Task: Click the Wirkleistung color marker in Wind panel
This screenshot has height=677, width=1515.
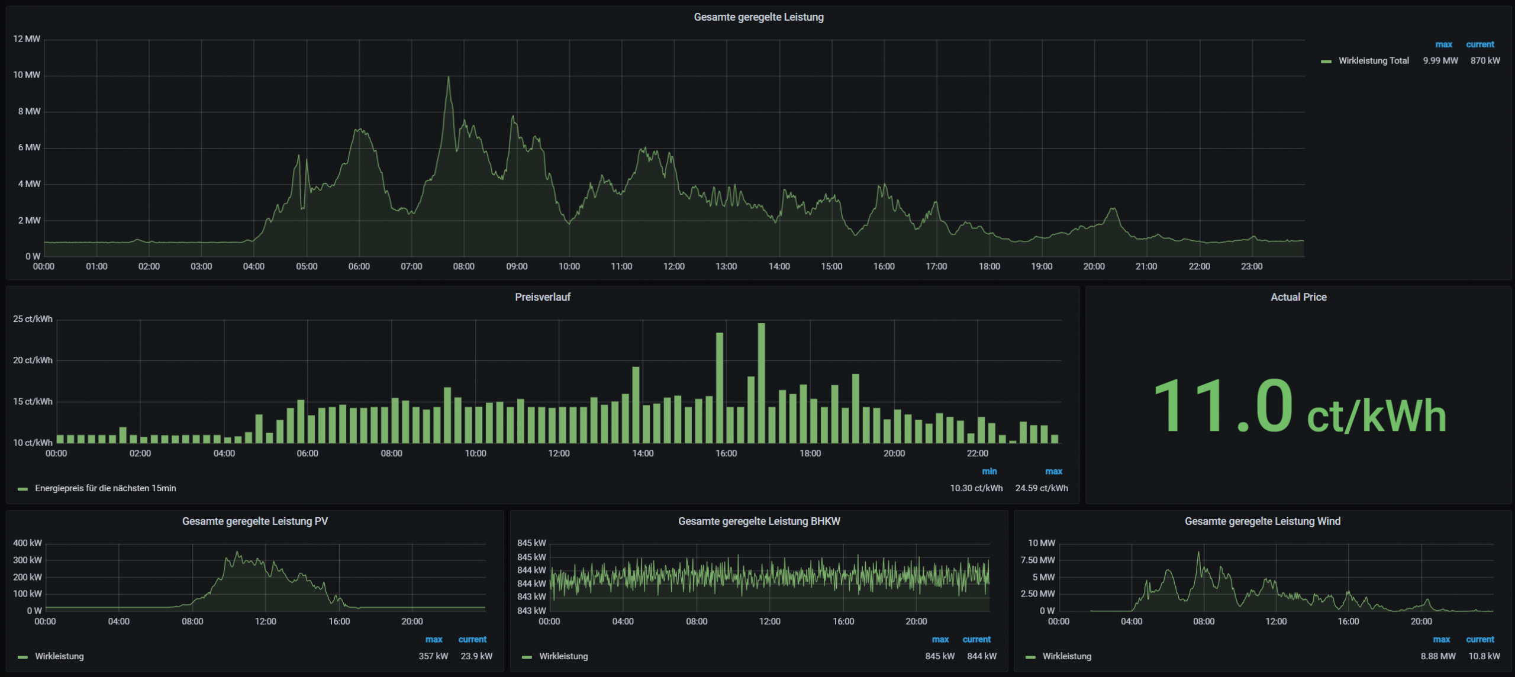Action: pyautogui.click(x=1032, y=656)
